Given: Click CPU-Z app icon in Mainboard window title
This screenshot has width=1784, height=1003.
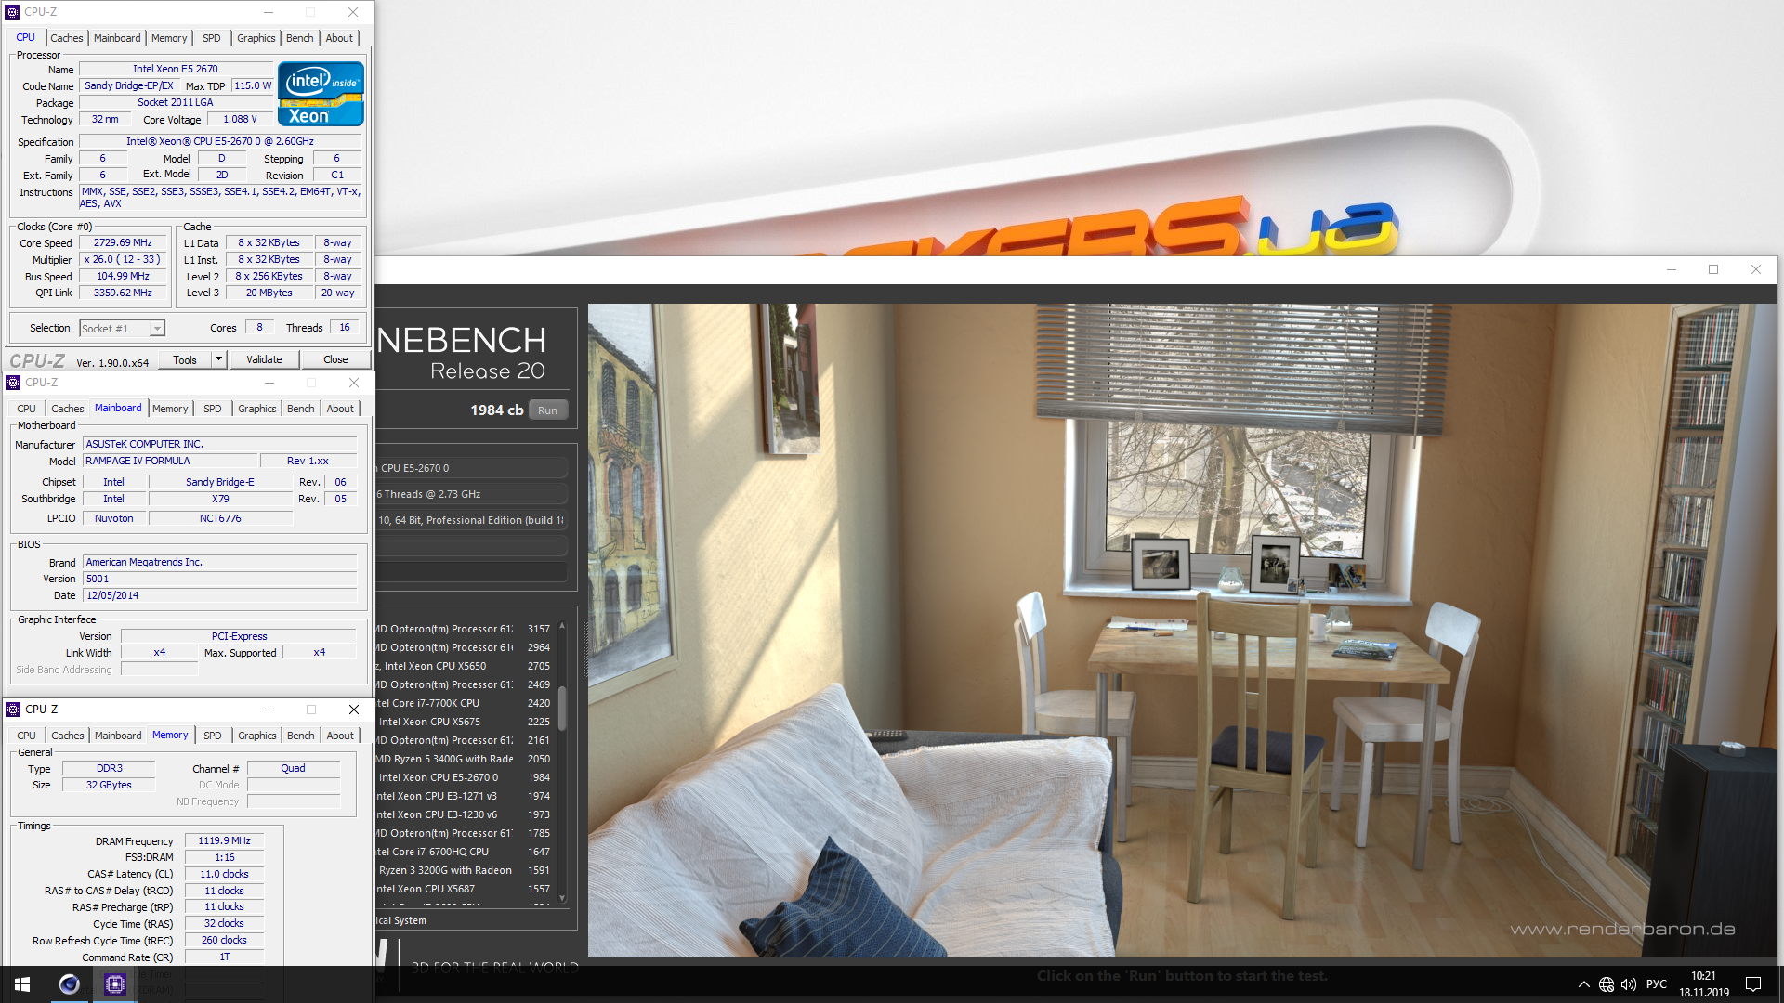Looking at the screenshot, I should click(13, 383).
